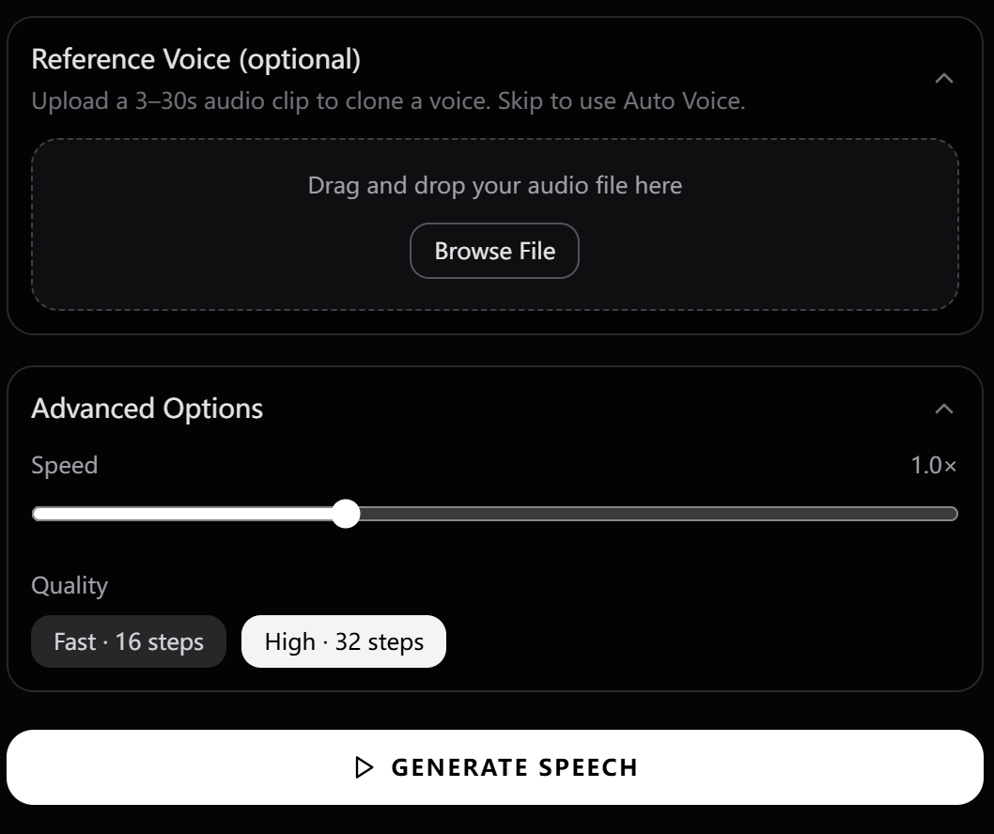Activate High quality mode for generation

343,641
